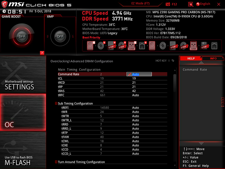Open the BIOS search magnifier icon
This screenshot has width=225, height=169.
[191, 4]
